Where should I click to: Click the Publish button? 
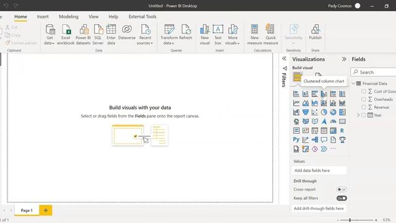click(x=315, y=32)
